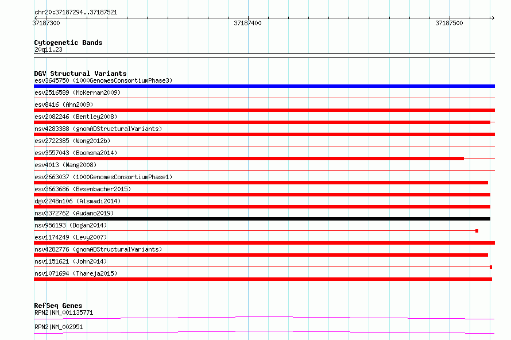This screenshot has height=340, width=511.
Task: Open esv2516589 (McKernan2009) variant label
Action: tap(78, 92)
